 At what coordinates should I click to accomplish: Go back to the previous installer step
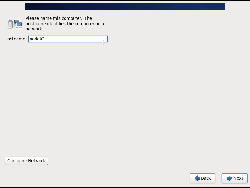pos(202,178)
